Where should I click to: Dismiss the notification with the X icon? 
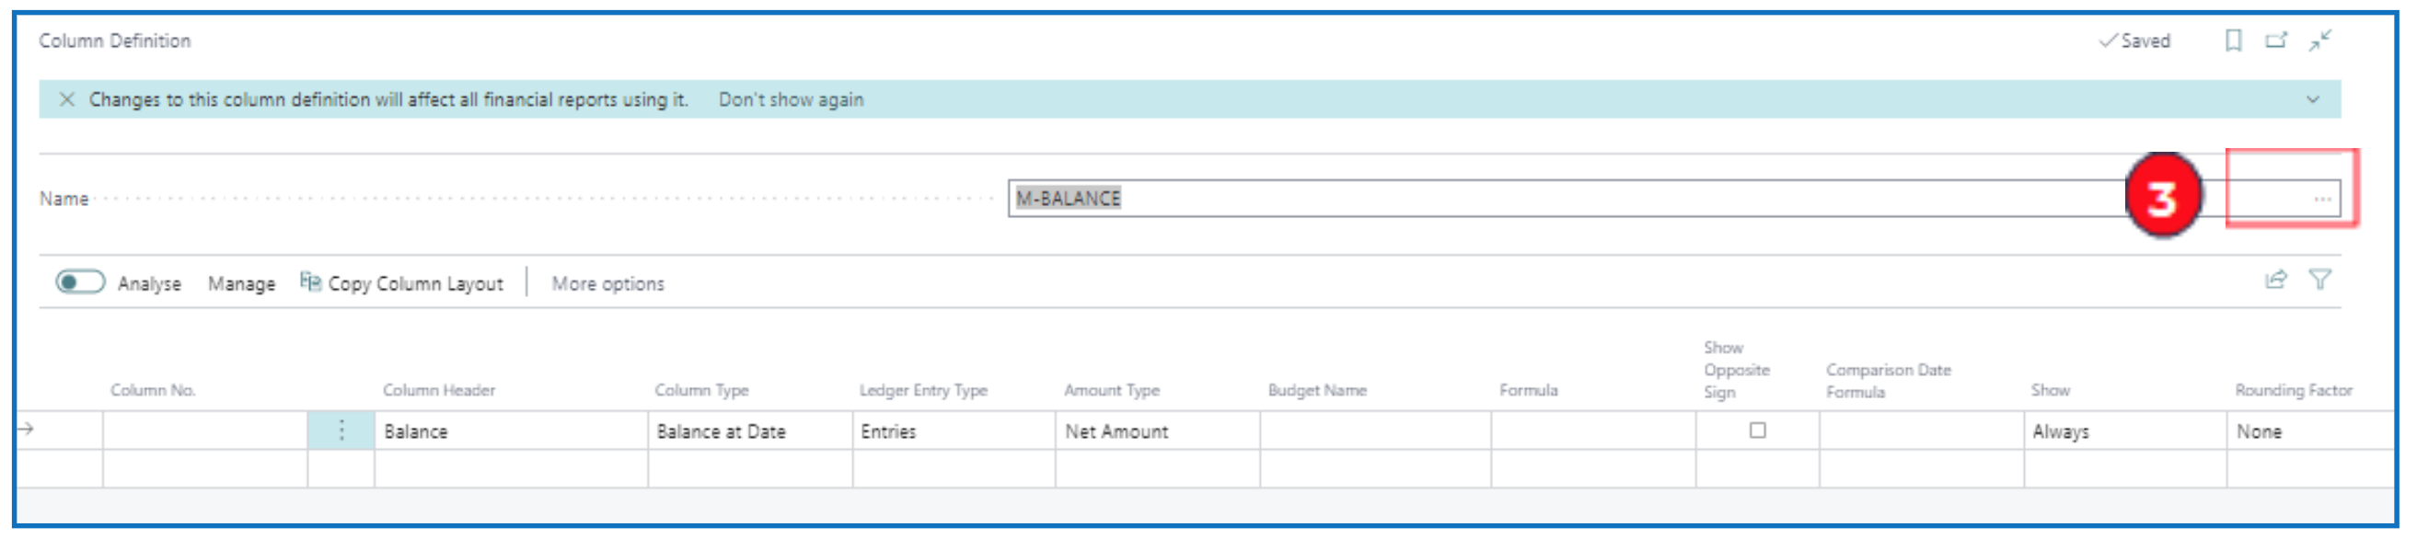[66, 99]
